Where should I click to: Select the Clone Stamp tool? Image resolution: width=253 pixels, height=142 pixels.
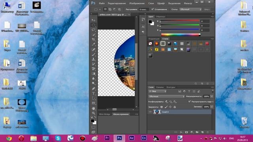tap(93, 59)
